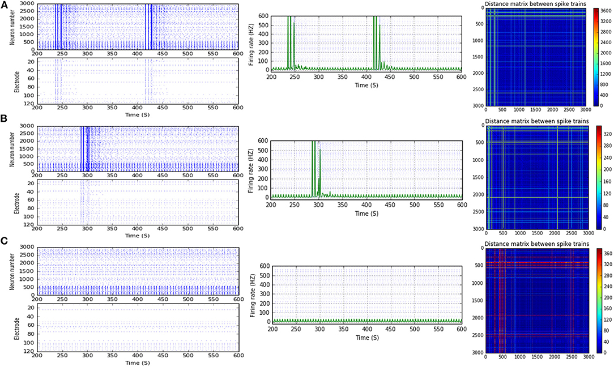This screenshot has width=614, height=367.
Task: Click 'Neuron number' axis label in panel A
Action: (12, 27)
